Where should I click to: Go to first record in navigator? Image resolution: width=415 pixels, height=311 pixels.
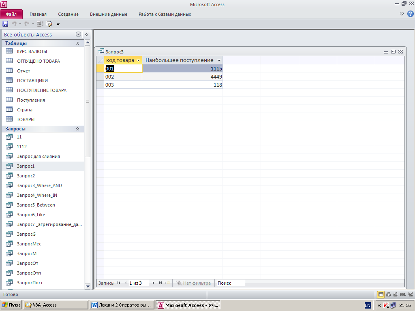click(119, 283)
